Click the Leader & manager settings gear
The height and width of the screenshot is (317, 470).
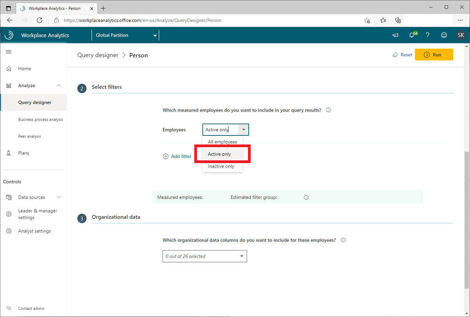[x=9, y=214]
